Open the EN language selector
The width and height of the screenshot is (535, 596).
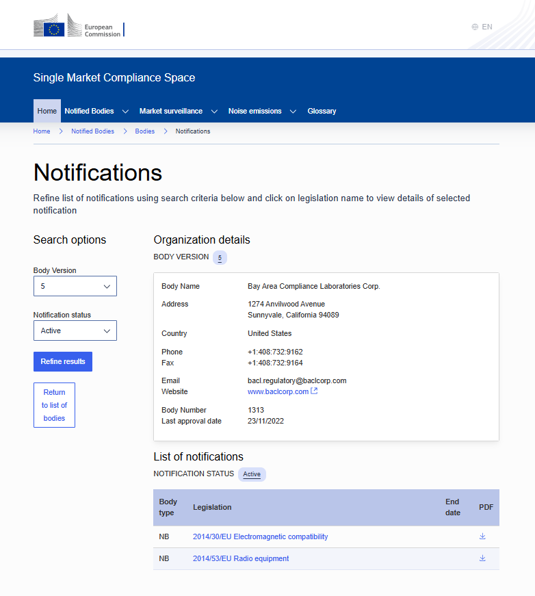click(482, 27)
